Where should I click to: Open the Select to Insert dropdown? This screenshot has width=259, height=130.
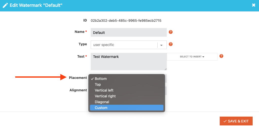[x=192, y=57]
